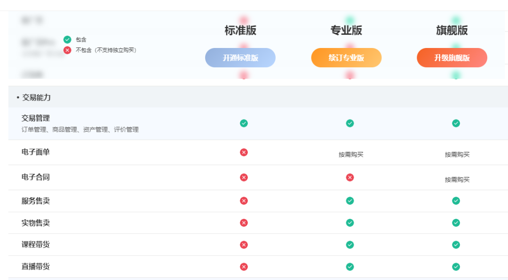Click the 服务售卖 row label
508x280 pixels.
(36, 201)
